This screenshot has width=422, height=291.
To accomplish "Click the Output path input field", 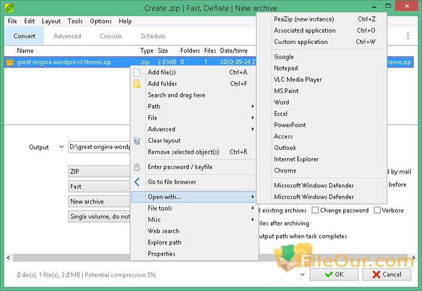I will (99, 147).
